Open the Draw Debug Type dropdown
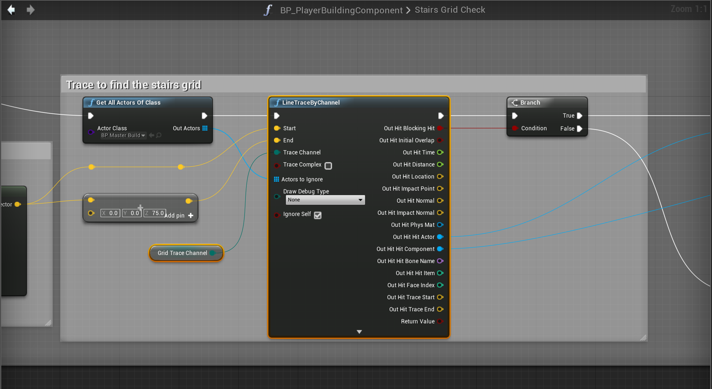 325,200
